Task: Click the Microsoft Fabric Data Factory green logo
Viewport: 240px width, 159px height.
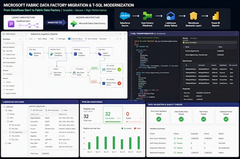Action: coord(74,24)
